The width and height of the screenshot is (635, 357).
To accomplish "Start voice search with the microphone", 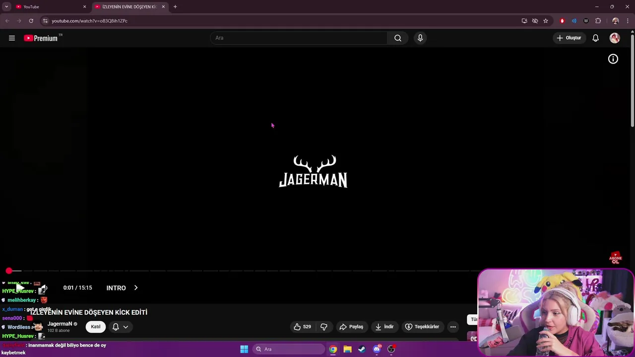I will tap(420, 38).
